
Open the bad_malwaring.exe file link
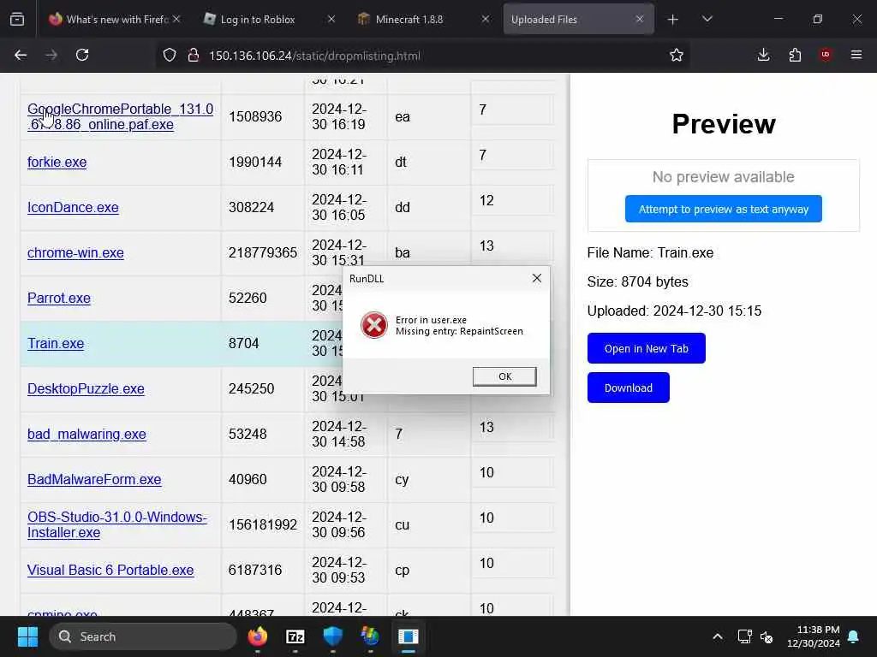[x=87, y=434]
